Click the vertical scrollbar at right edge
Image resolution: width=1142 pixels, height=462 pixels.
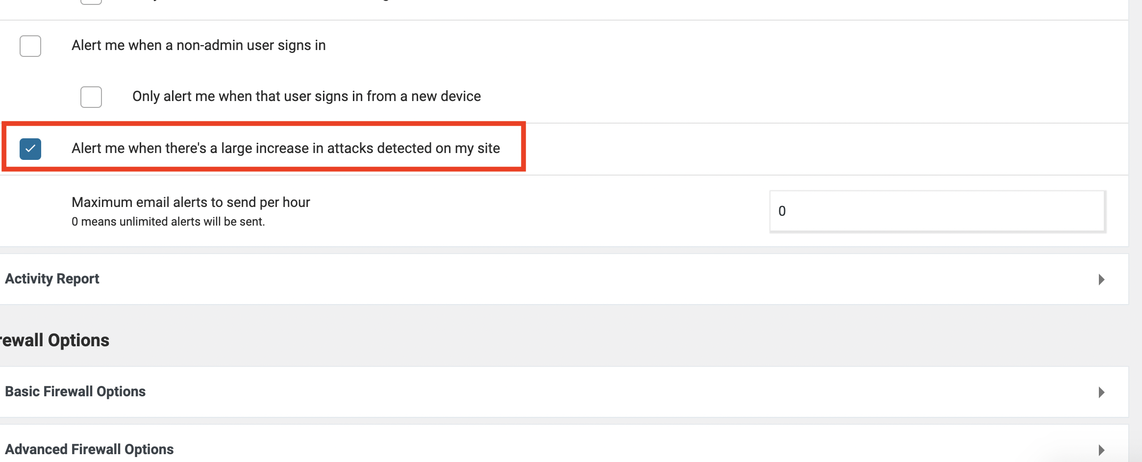click(1136, 231)
